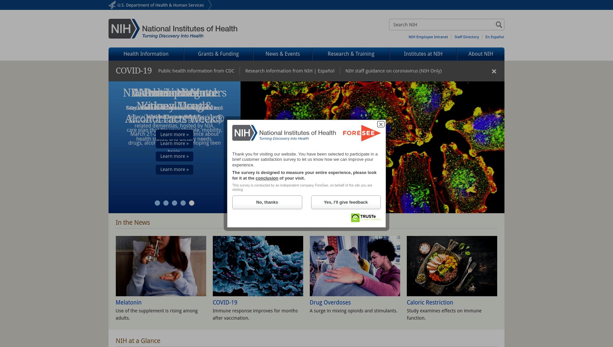Decline the survey with No, thanks
The width and height of the screenshot is (613, 347).
[267, 202]
